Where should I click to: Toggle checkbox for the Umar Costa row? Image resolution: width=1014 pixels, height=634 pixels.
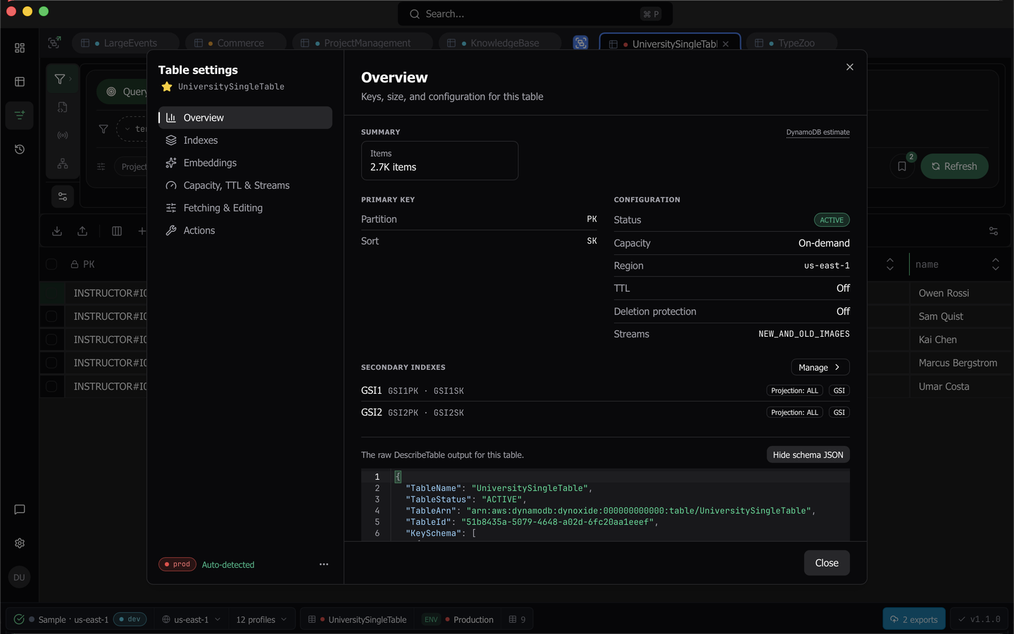pos(51,386)
